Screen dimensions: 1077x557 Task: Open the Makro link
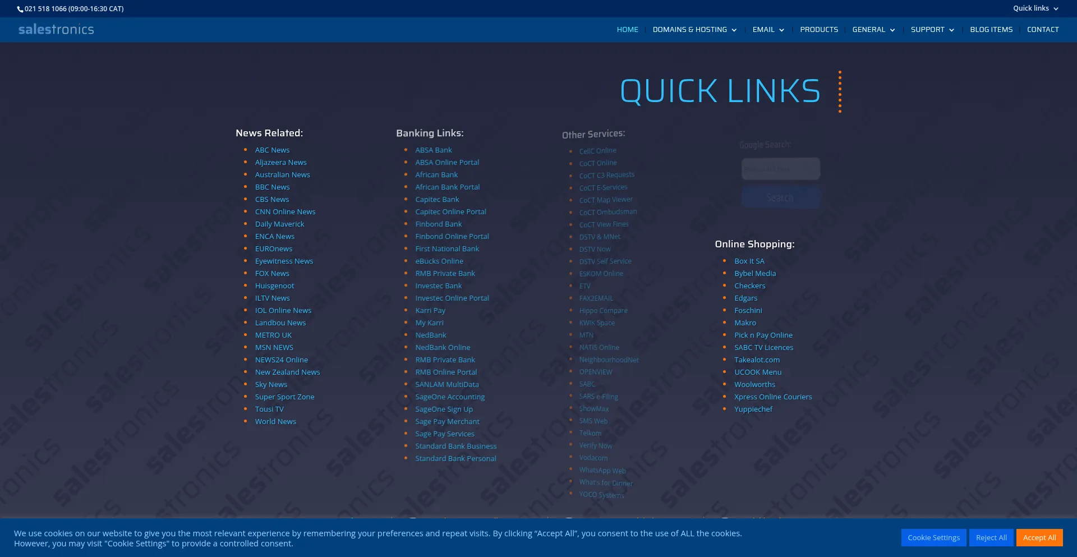pos(745,323)
